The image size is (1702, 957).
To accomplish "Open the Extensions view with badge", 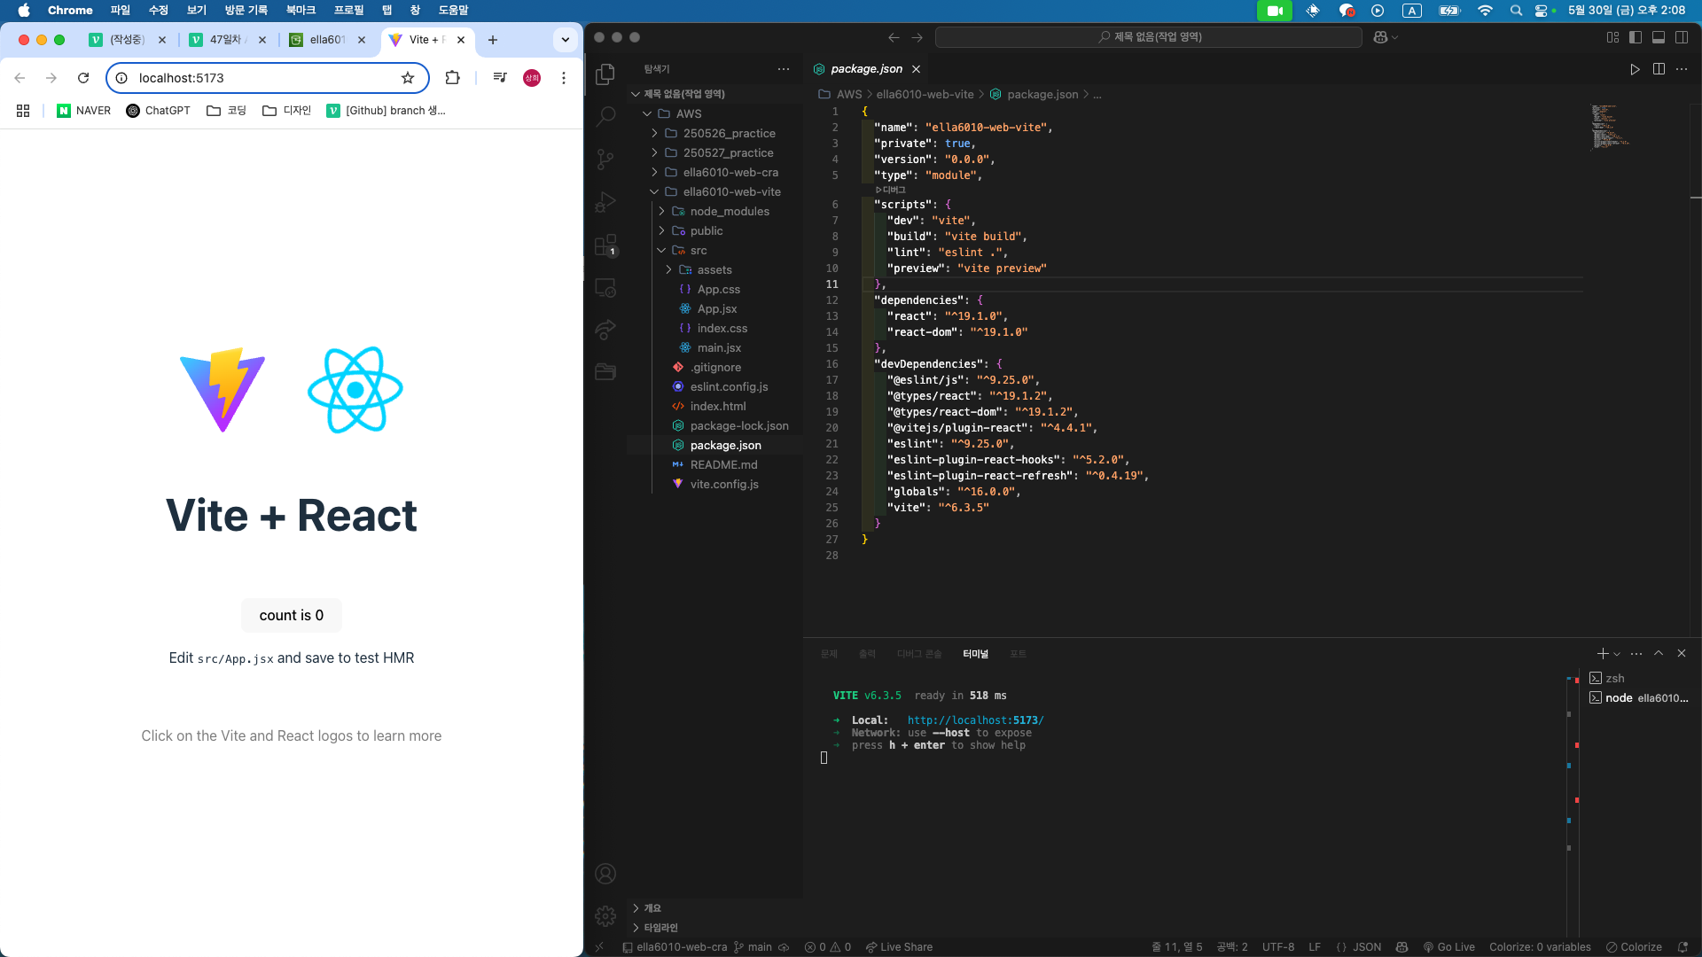I will [x=605, y=245].
